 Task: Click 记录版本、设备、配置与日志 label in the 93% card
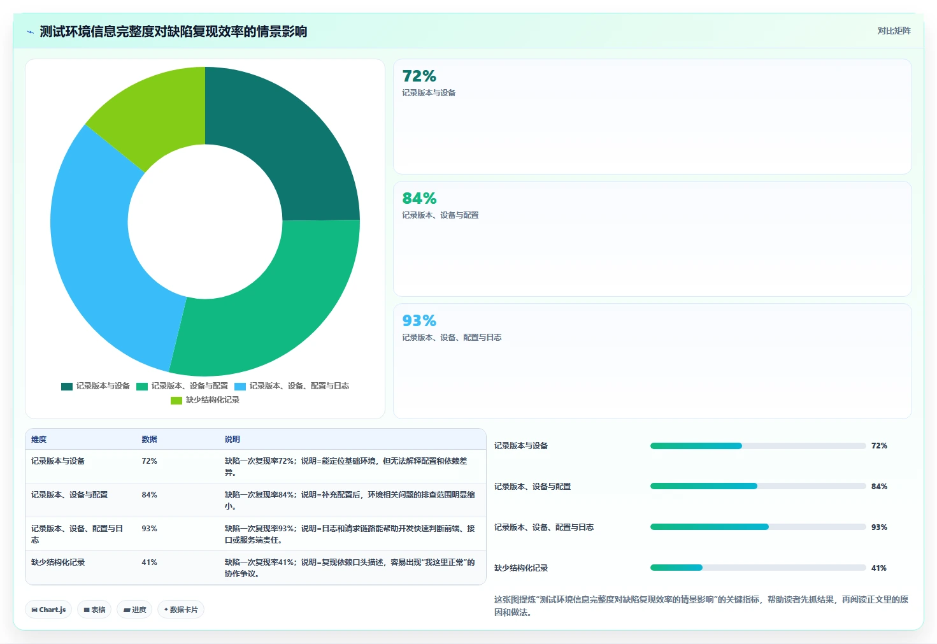click(452, 338)
